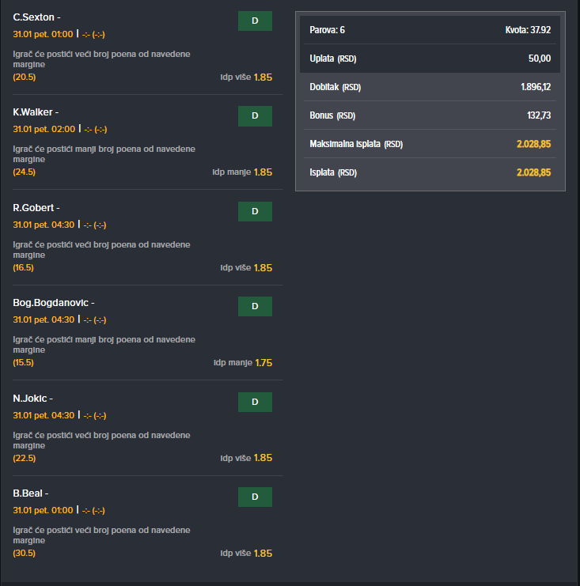Screen dimensions: 580x586
Task: Click the R.Gobert 16.5 points margin
Action: pyautogui.click(x=24, y=267)
